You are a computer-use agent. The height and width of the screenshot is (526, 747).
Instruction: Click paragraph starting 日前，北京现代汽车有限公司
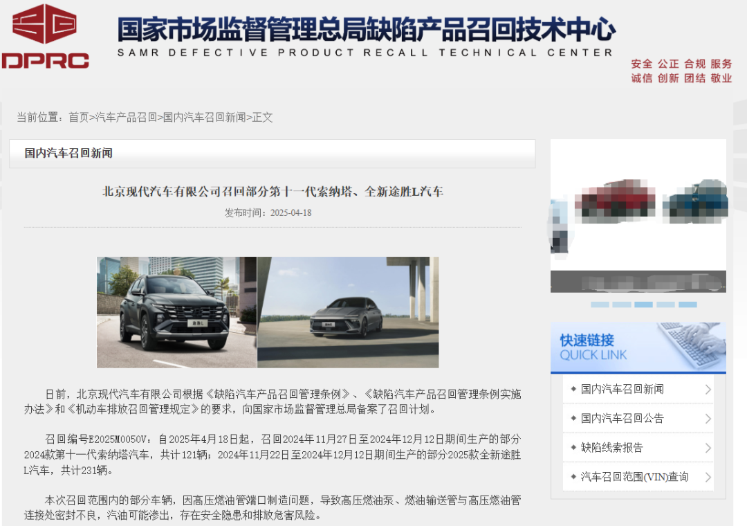[273, 401]
